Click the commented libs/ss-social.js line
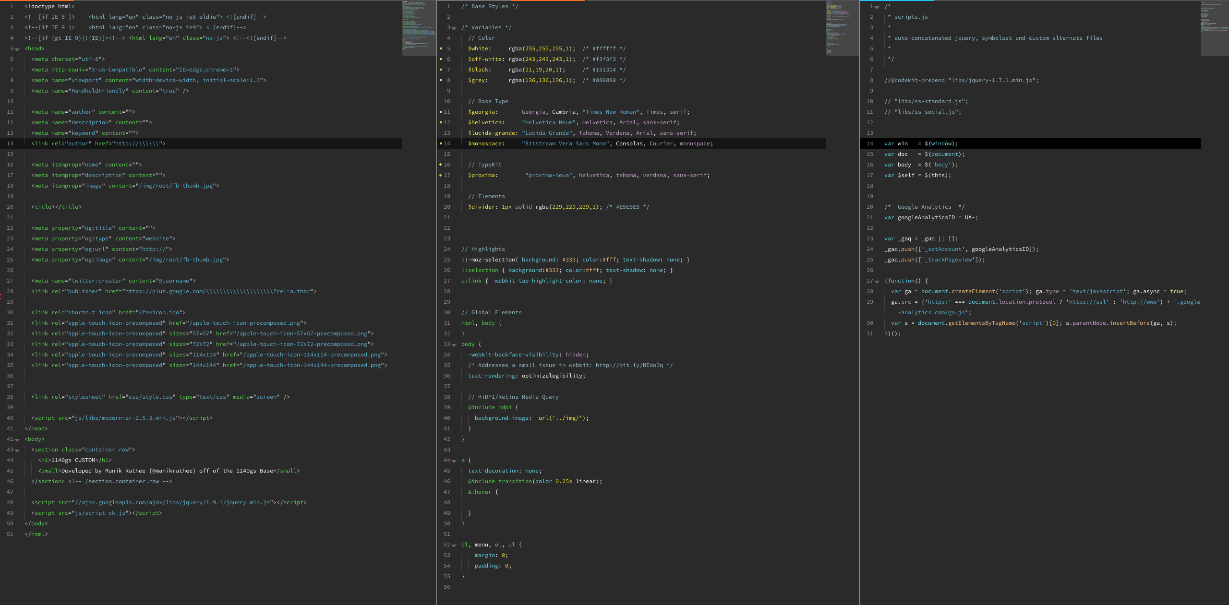Viewport: 1229px width, 605px height. point(923,112)
